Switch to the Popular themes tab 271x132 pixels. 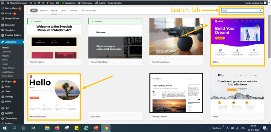tap(54, 10)
